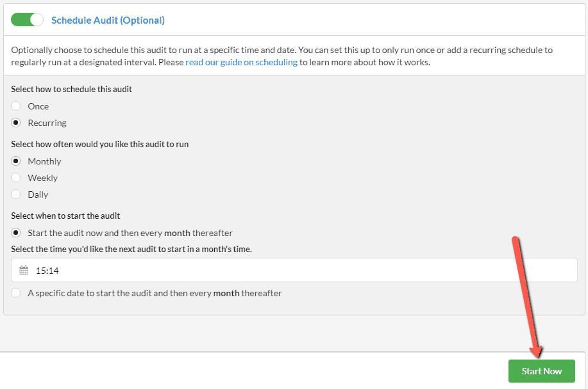588x389 pixels.
Task: Select the Once radio button circle
Action: click(16, 106)
